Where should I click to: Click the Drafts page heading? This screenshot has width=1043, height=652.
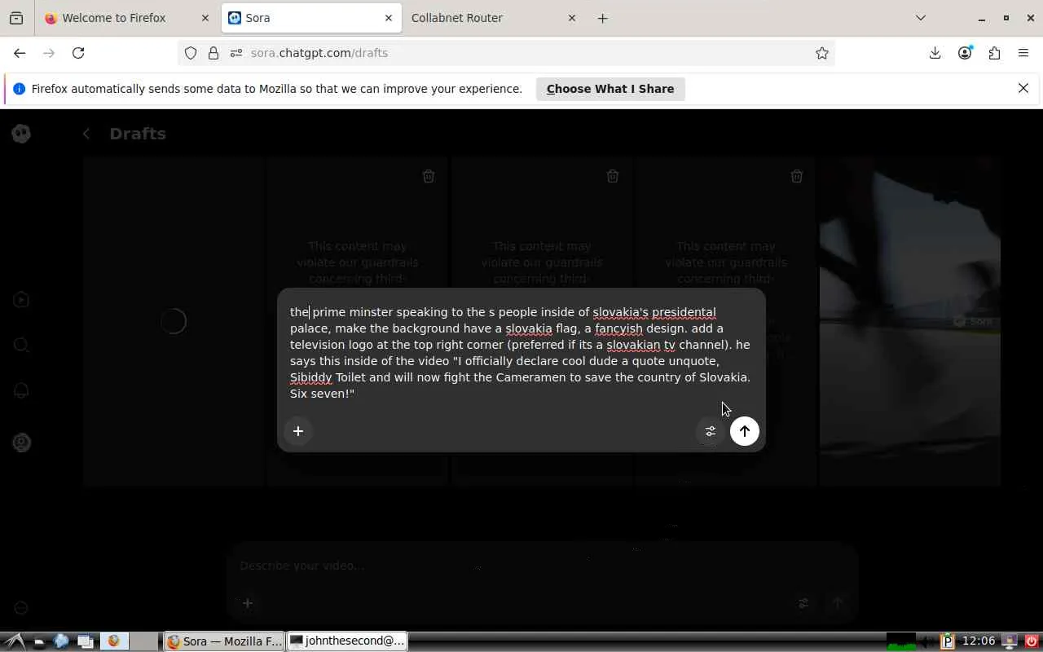click(x=138, y=134)
